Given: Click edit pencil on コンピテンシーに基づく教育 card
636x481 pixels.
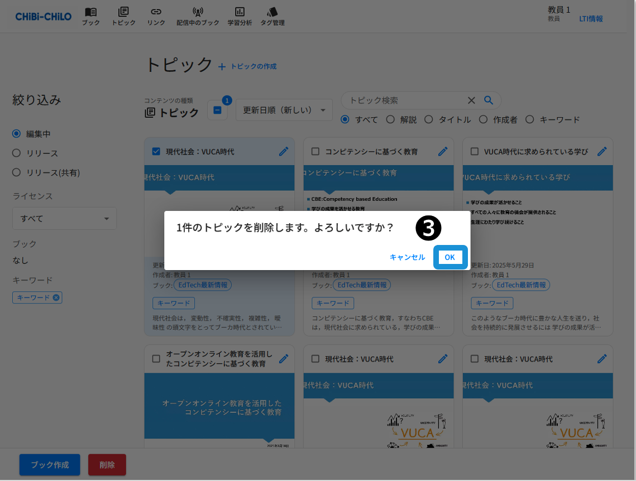Looking at the screenshot, I should [443, 151].
